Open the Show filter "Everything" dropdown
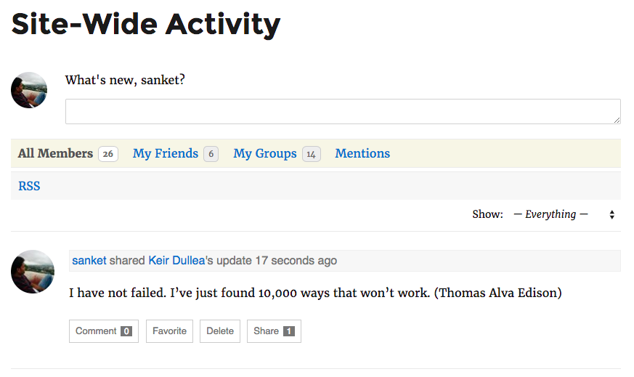Viewport: 634px width, 377px height. click(x=550, y=214)
